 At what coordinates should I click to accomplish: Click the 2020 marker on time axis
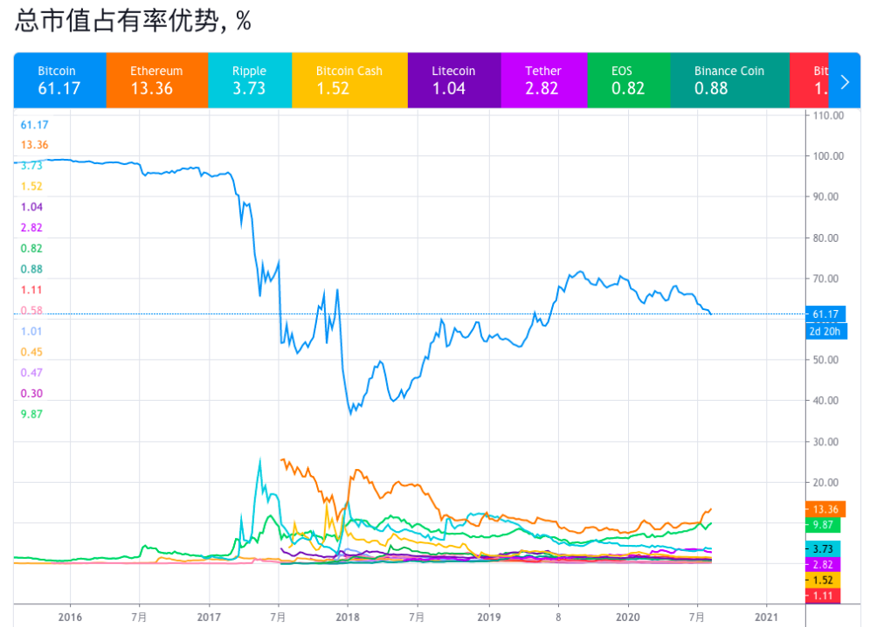point(628,617)
